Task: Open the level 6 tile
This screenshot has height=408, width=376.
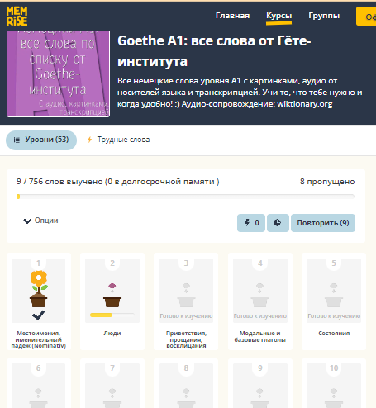Action: point(39,383)
